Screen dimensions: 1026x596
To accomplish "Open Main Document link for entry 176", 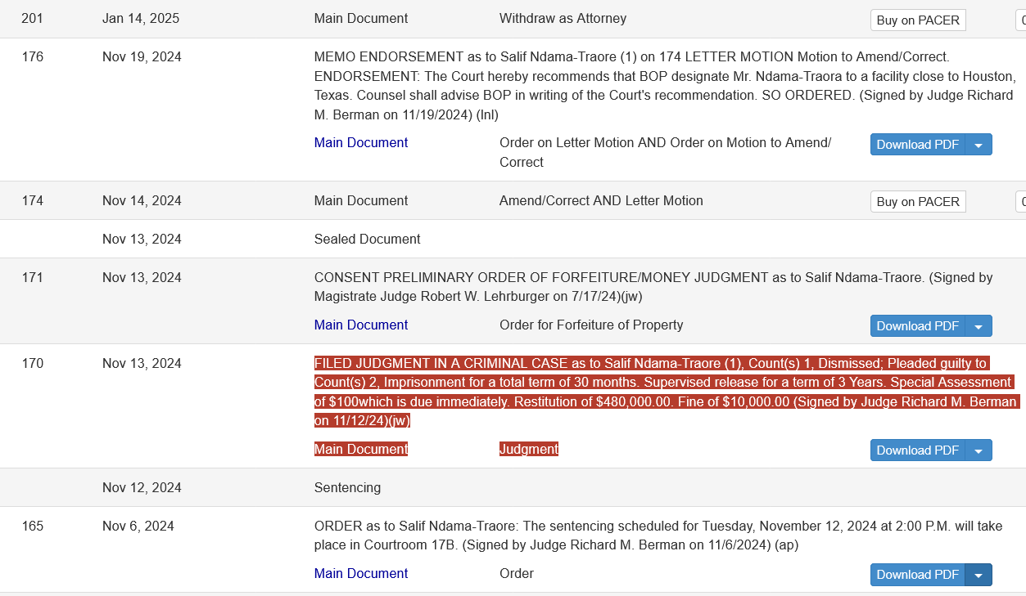I will [x=361, y=143].
